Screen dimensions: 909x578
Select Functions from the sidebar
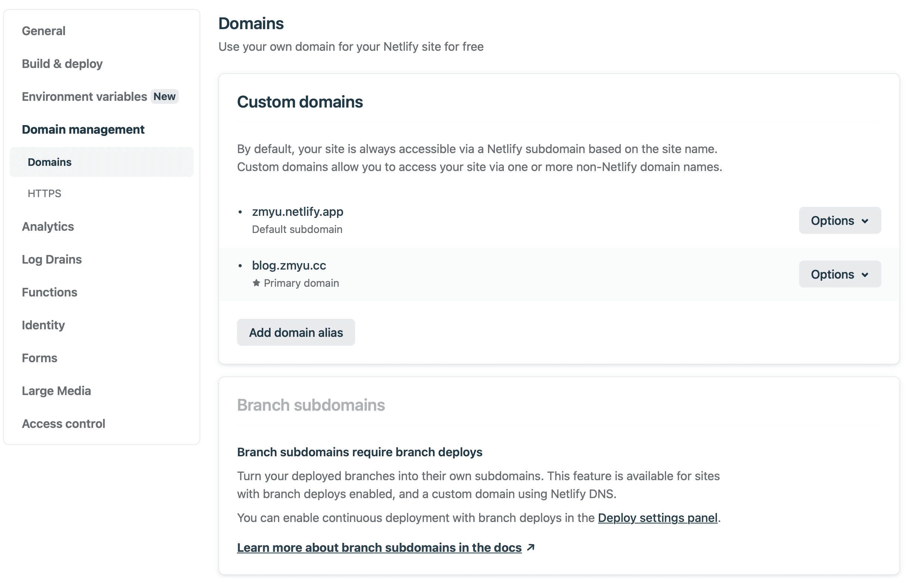pyautogui.click(x=49, y=292)
